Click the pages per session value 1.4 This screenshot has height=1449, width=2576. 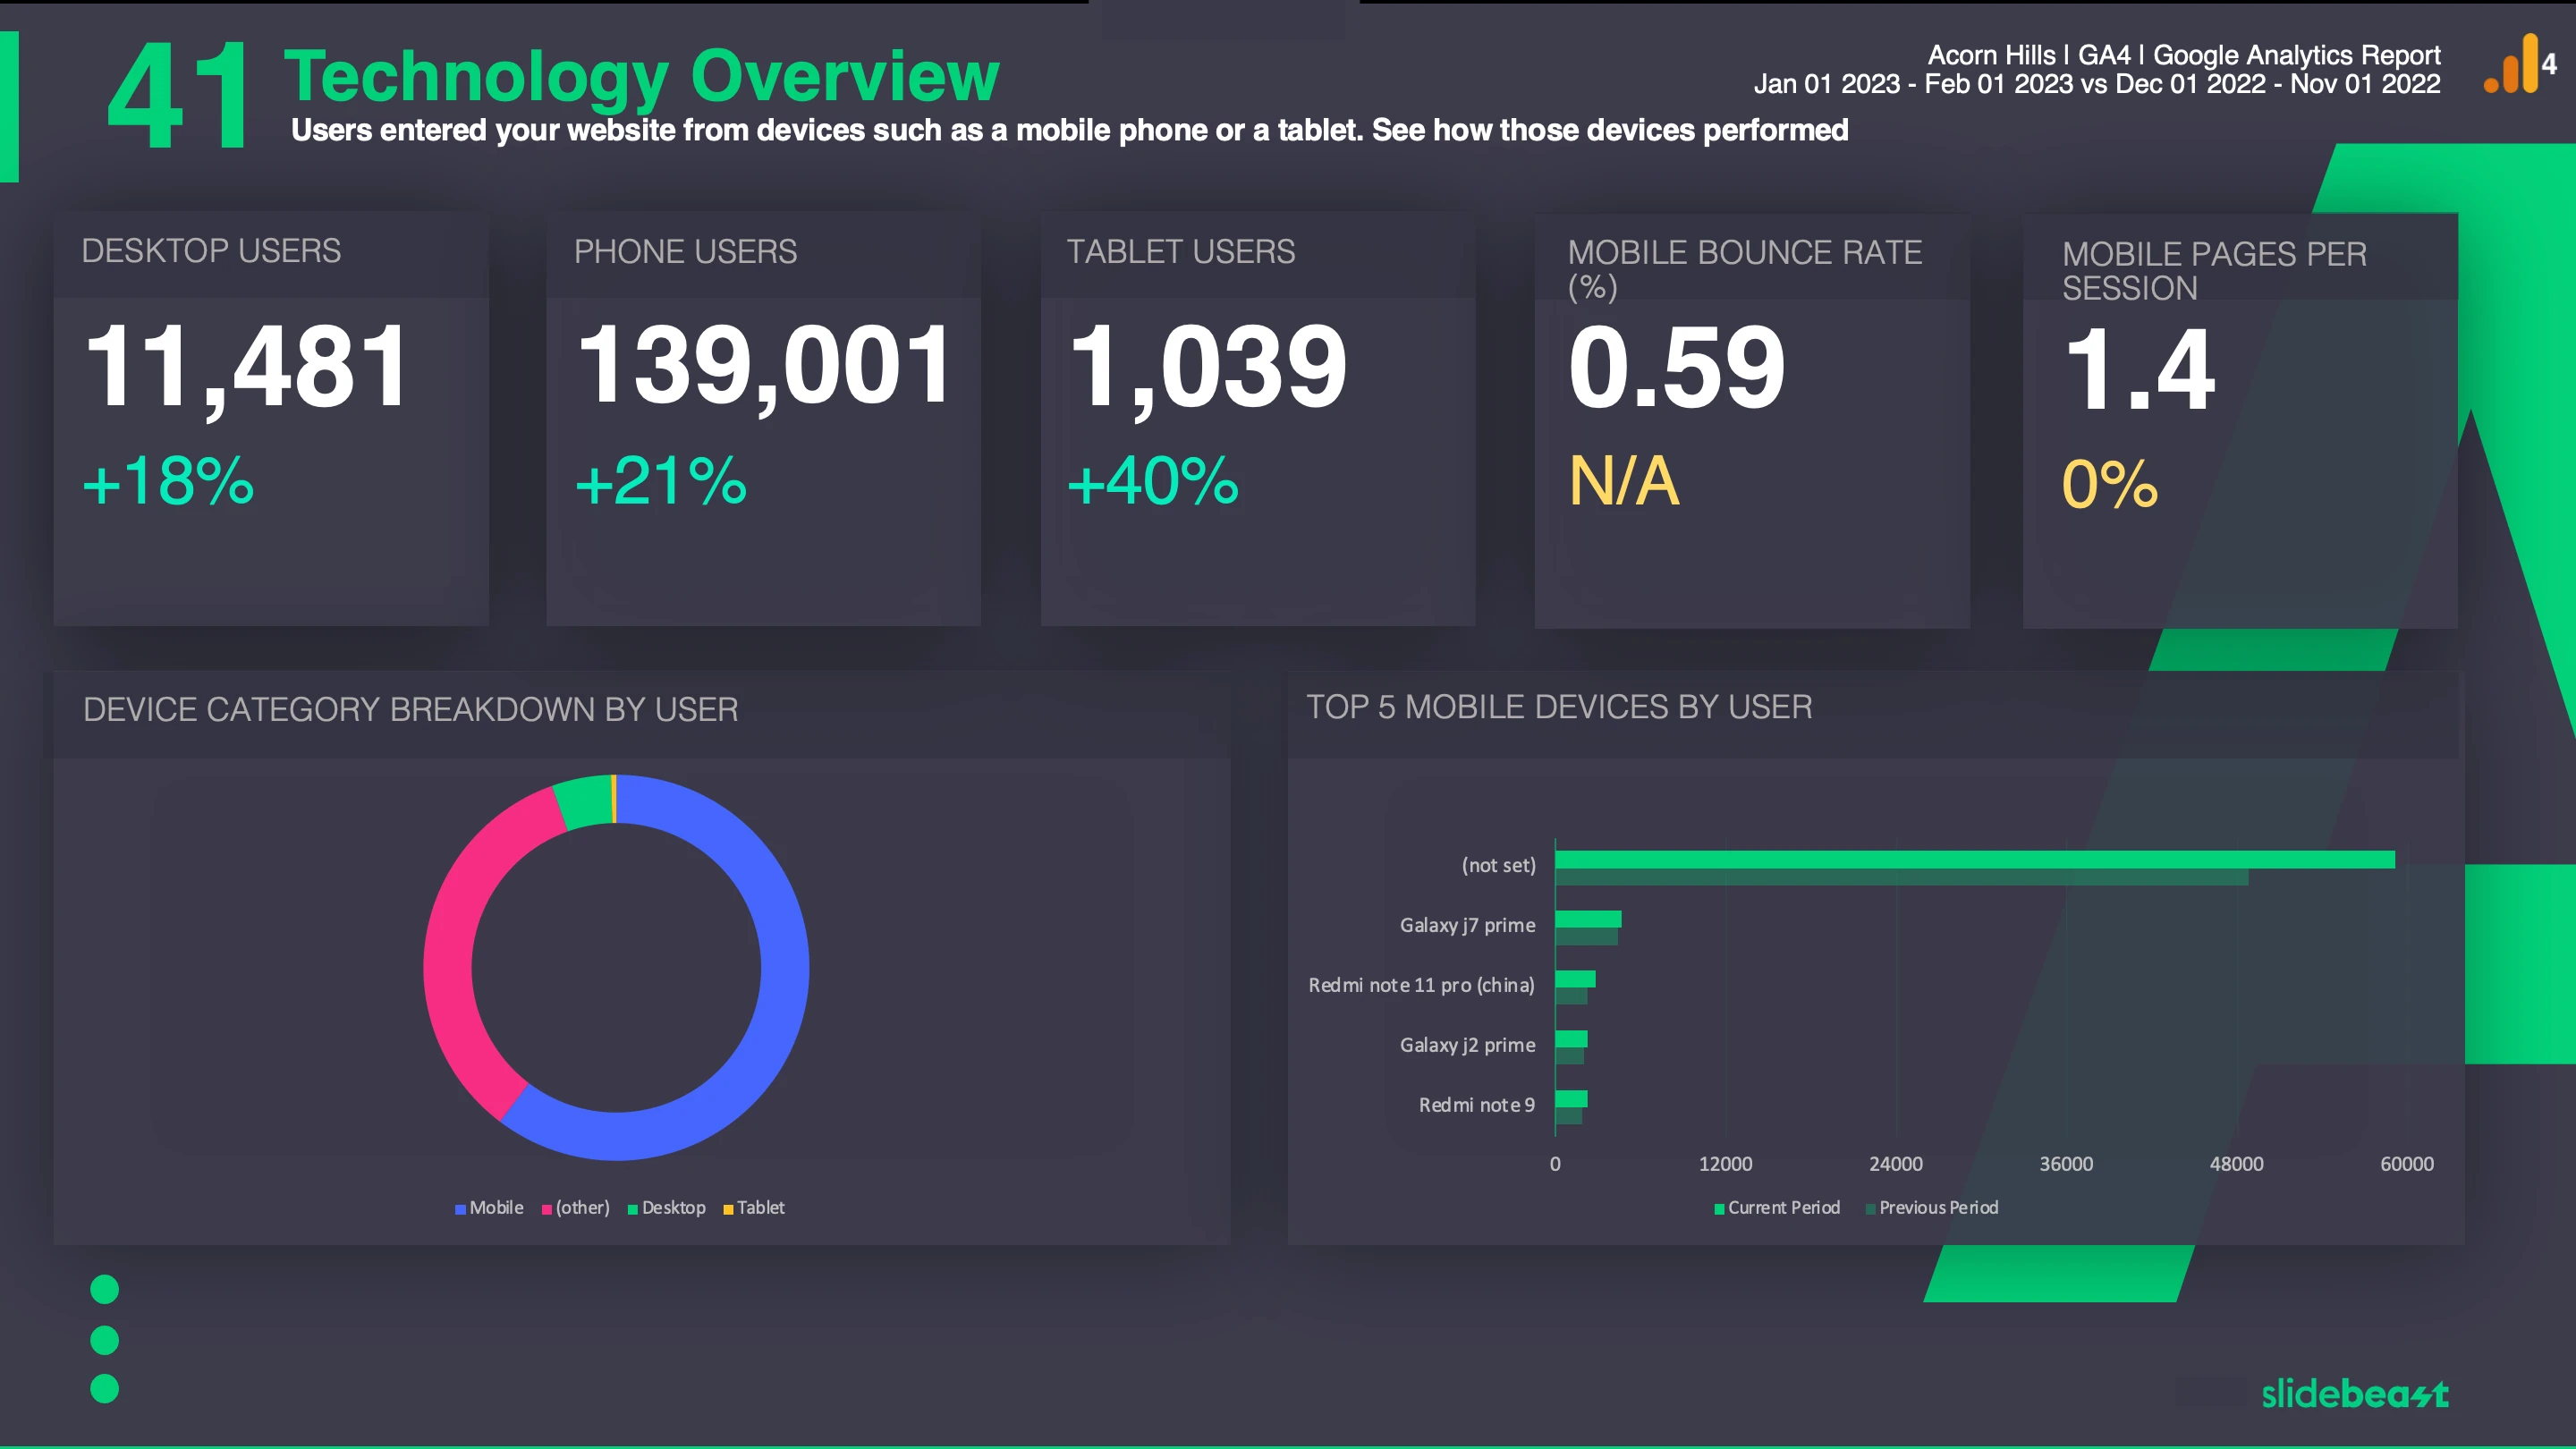point(2140,370)
